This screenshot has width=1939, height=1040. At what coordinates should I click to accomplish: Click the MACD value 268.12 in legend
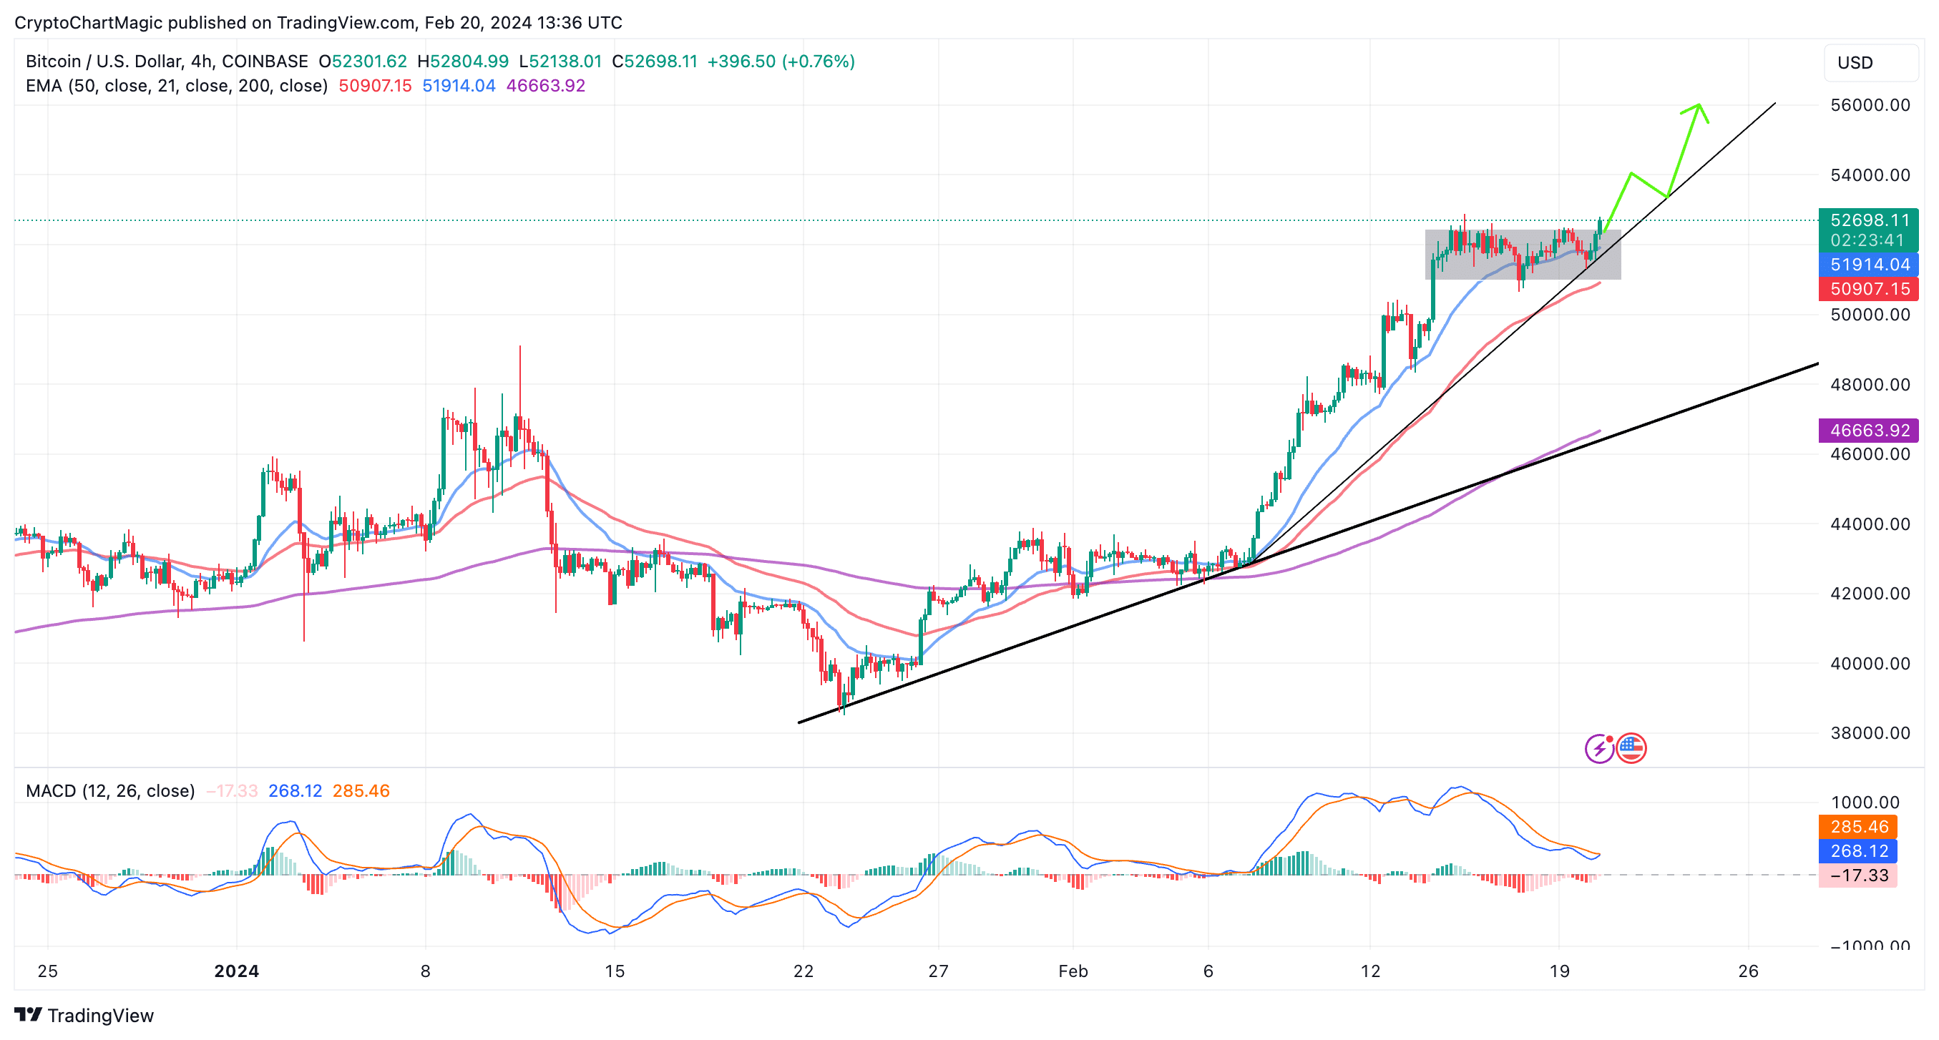point(295,791)
